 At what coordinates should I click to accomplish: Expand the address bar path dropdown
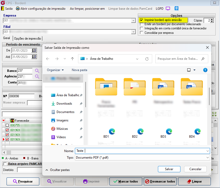click(x=137, y=59)
